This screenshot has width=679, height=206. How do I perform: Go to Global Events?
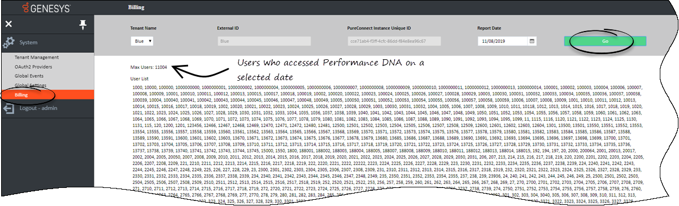tap(29, 76)
